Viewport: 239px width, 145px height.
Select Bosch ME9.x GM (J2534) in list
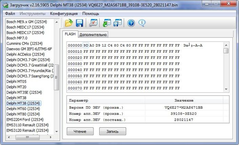click(x=27, y=22)
